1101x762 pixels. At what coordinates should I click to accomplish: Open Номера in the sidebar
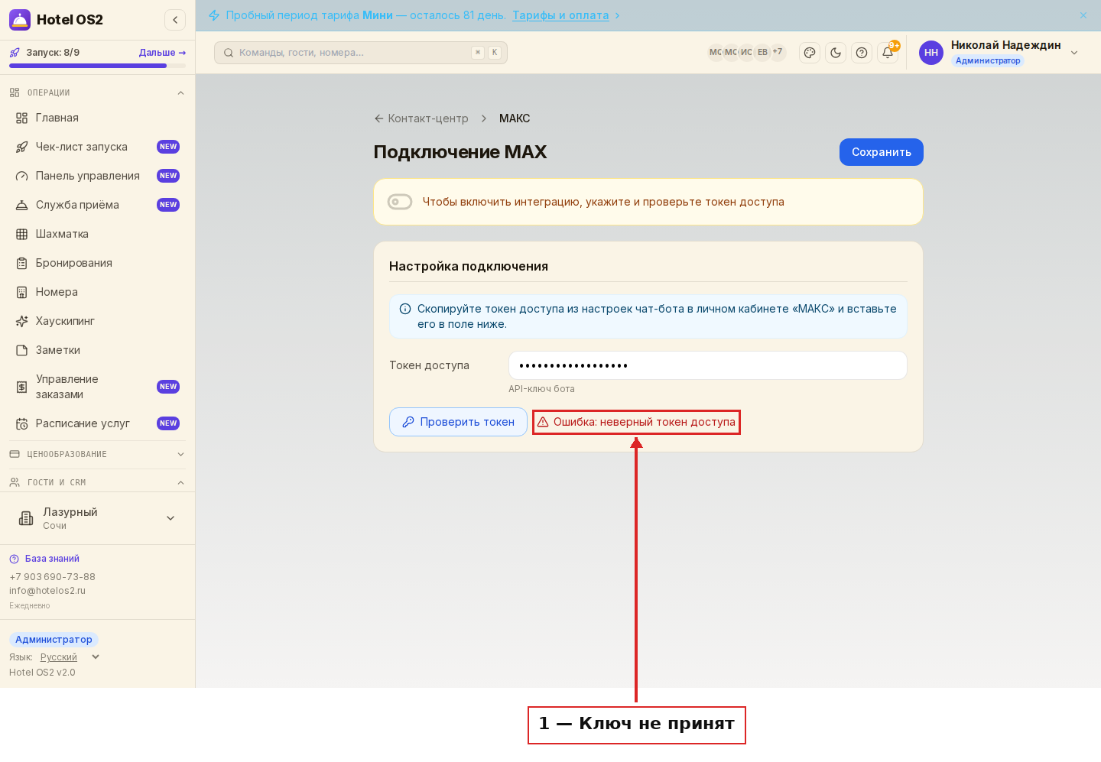pyautogui.click(x=97, y=292)
